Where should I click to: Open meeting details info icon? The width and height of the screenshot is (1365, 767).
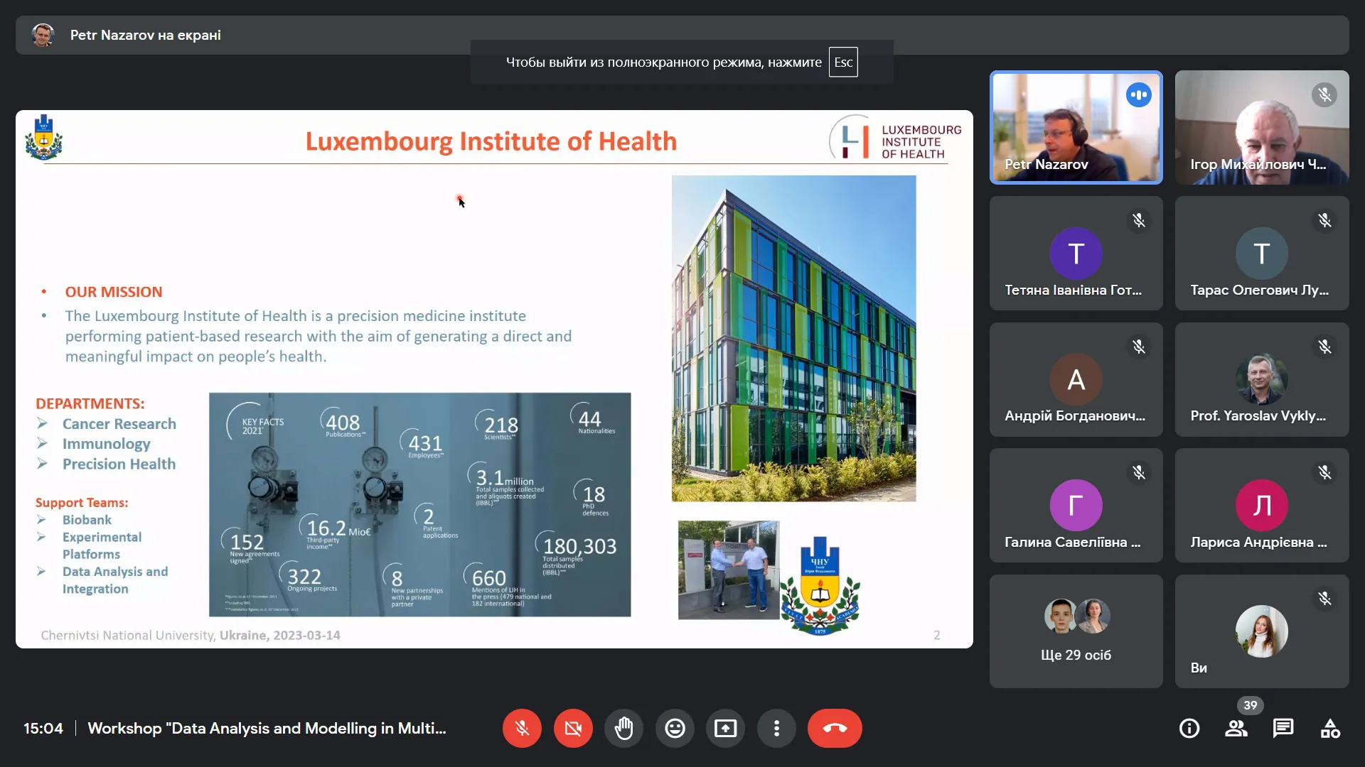click(1189, 728)
